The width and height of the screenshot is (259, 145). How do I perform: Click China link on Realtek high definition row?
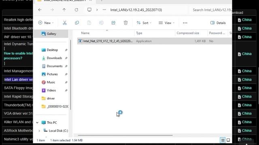pyautogui.click(x=244, y=20)
